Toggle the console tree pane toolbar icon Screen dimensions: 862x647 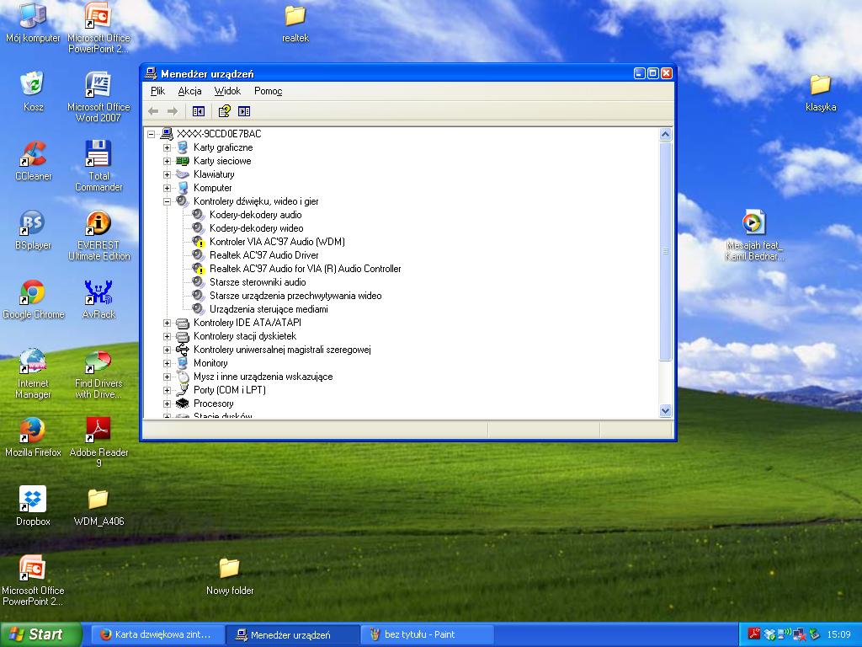pos(199,111)
